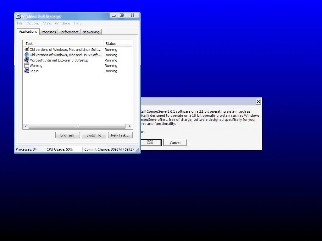Click Running status of the Warning task
This screenshot has width=322, height=241.
(111, 66)
